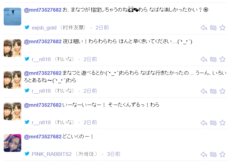Screen dimensions: 231x162
Task: Reply to PINK_RABBITS2 tweet
Action: click(204, 154)
